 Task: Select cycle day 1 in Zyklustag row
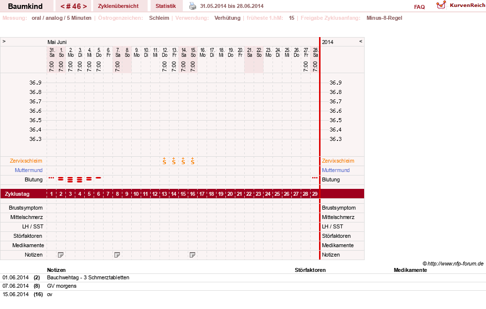point(52,194)
